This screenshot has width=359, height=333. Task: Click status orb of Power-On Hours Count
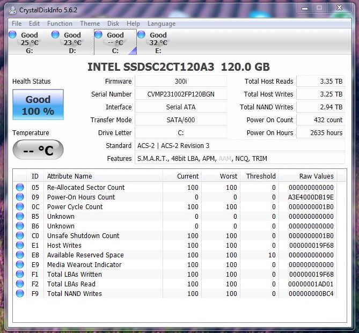coord(20,197)
